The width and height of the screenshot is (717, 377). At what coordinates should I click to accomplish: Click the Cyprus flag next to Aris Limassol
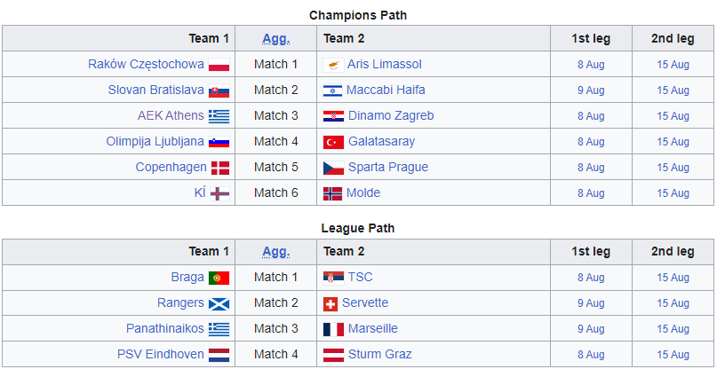(333, 65)
